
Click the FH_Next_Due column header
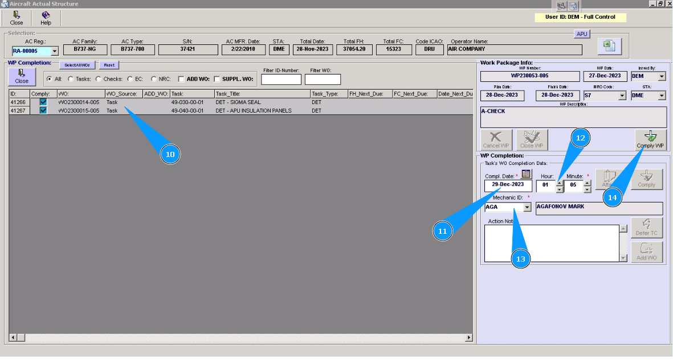pyautogui.click(x=370, y=94)
